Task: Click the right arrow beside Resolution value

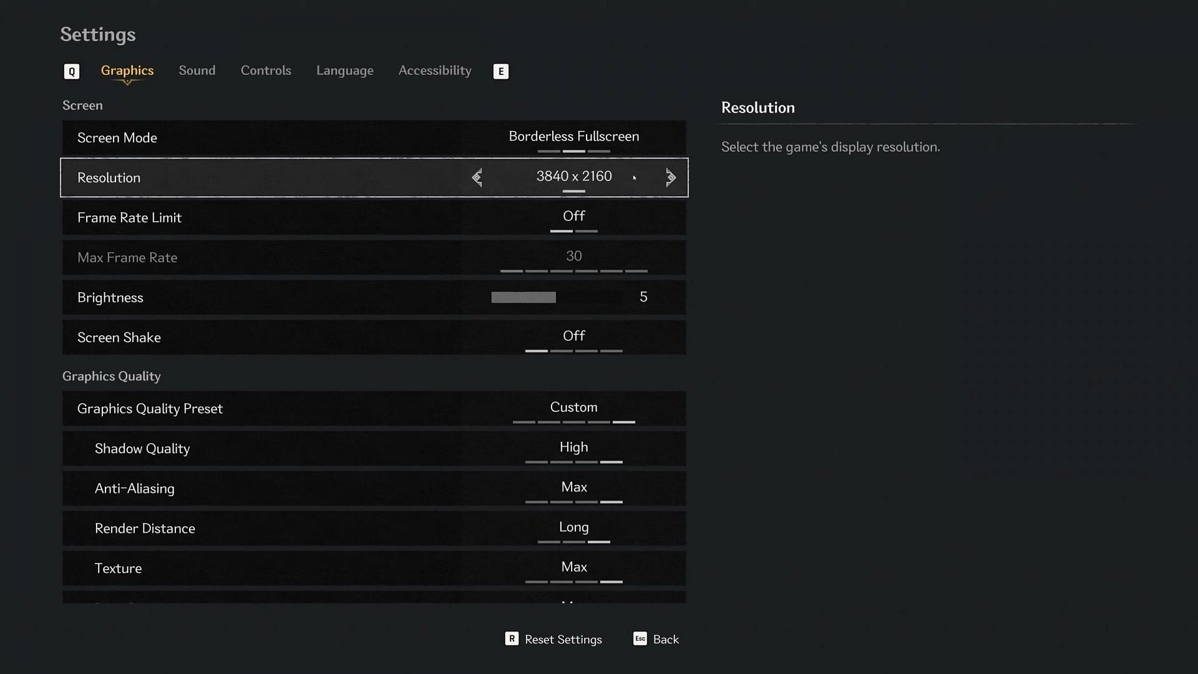Action: pos(670,177)
